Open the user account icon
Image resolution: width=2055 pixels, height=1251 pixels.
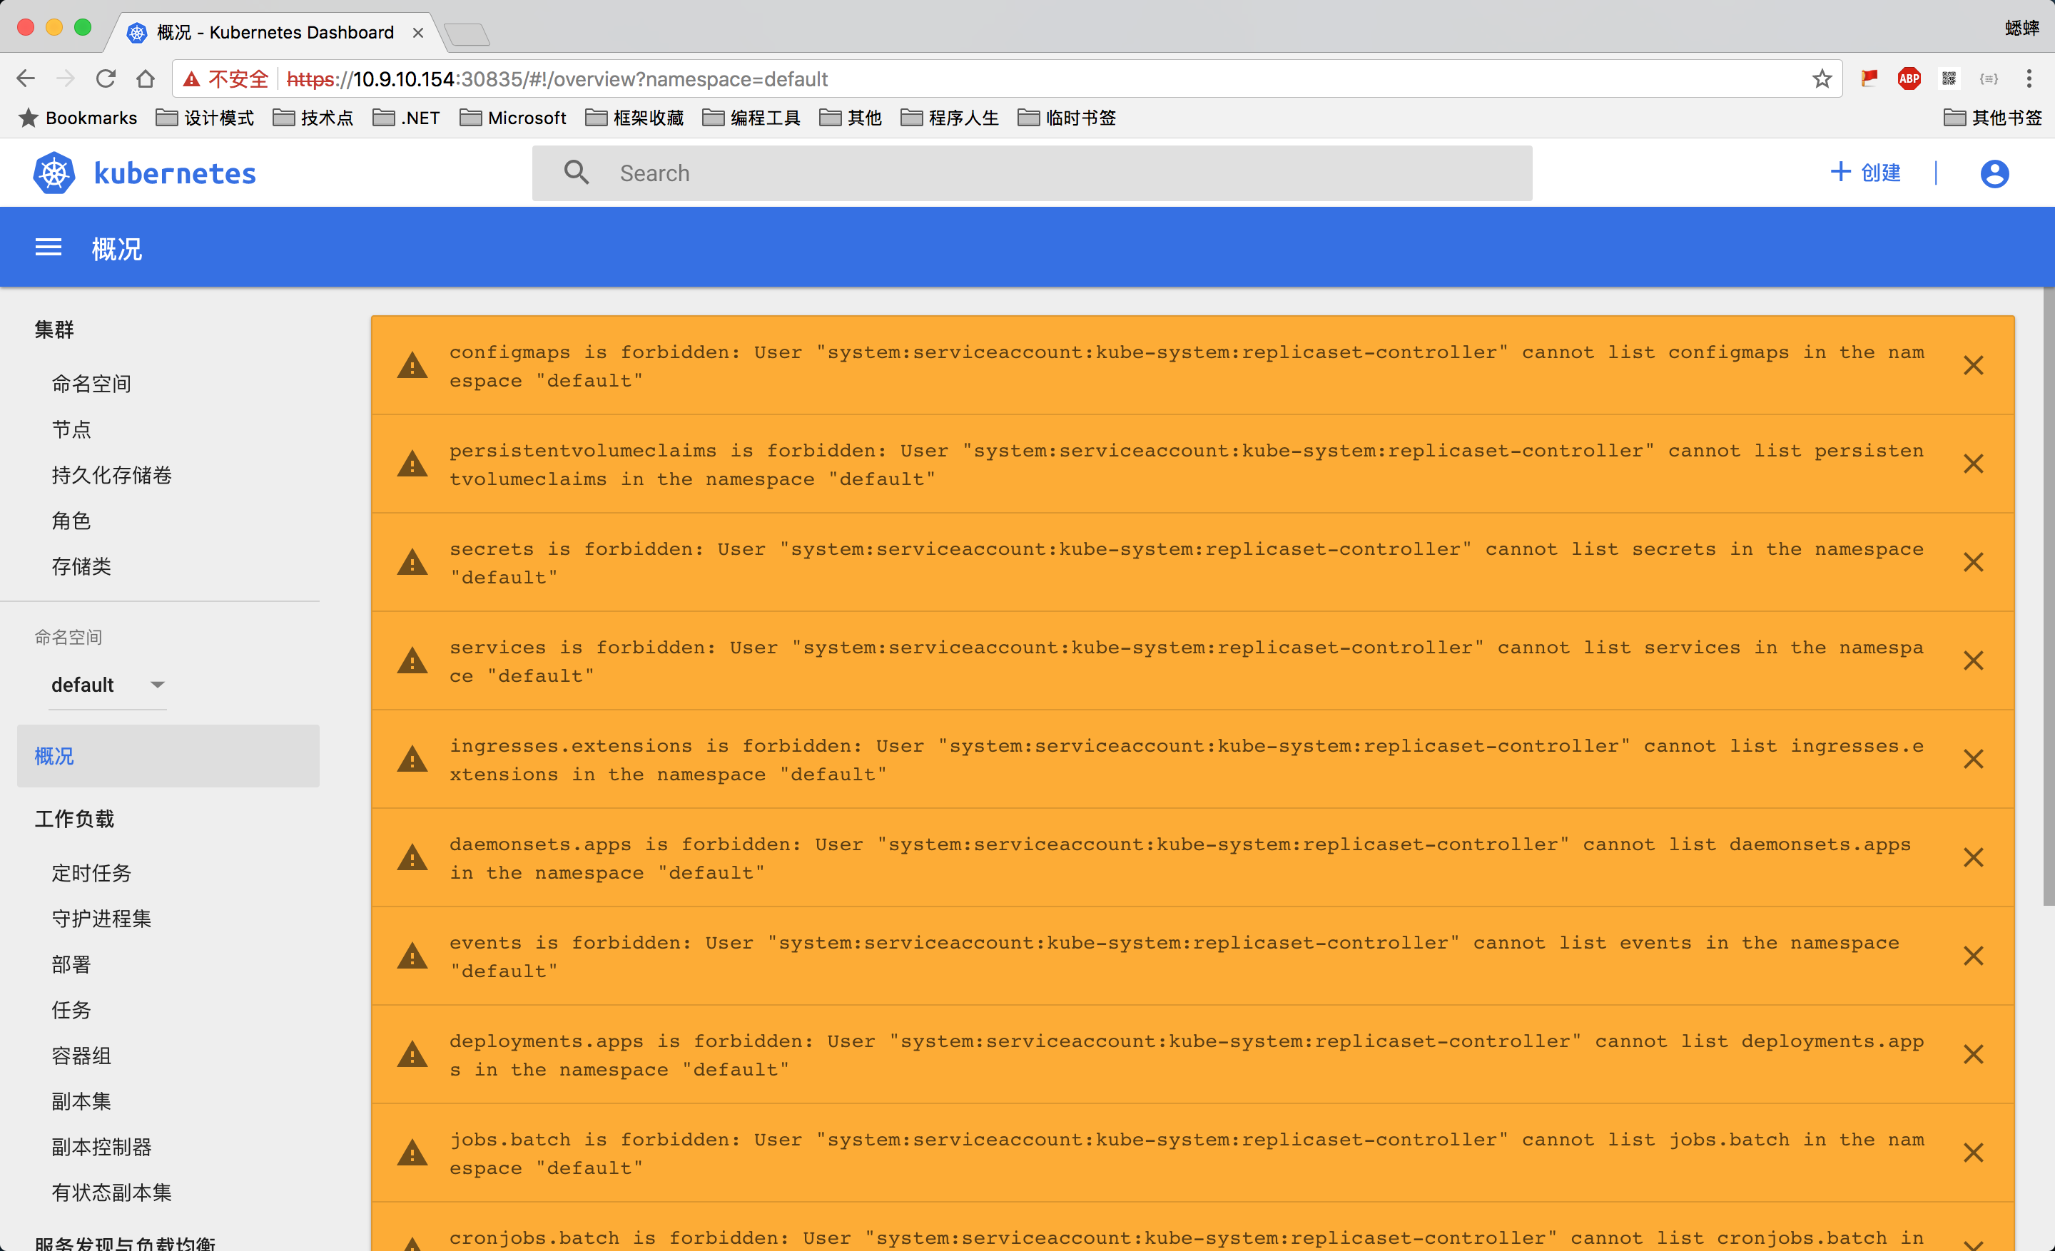pyautogui.click(x=1994, y=173)
